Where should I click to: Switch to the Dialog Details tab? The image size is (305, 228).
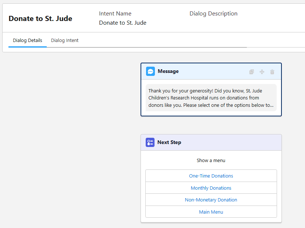click(x=28, y=40)
